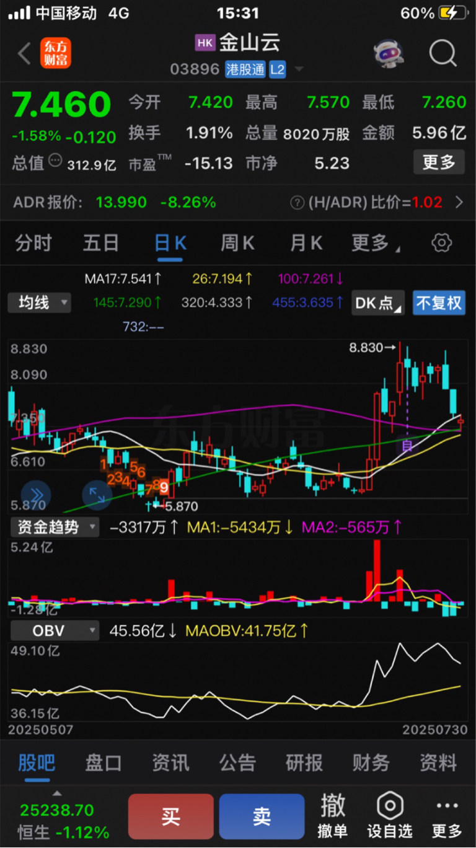Tap the 20250730 end date label
The image size is (476, 848).
click(435, 730)
